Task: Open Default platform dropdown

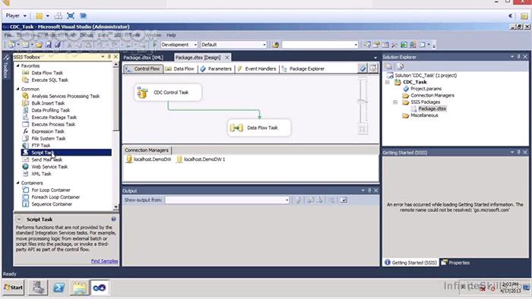Action: [264, 45]
